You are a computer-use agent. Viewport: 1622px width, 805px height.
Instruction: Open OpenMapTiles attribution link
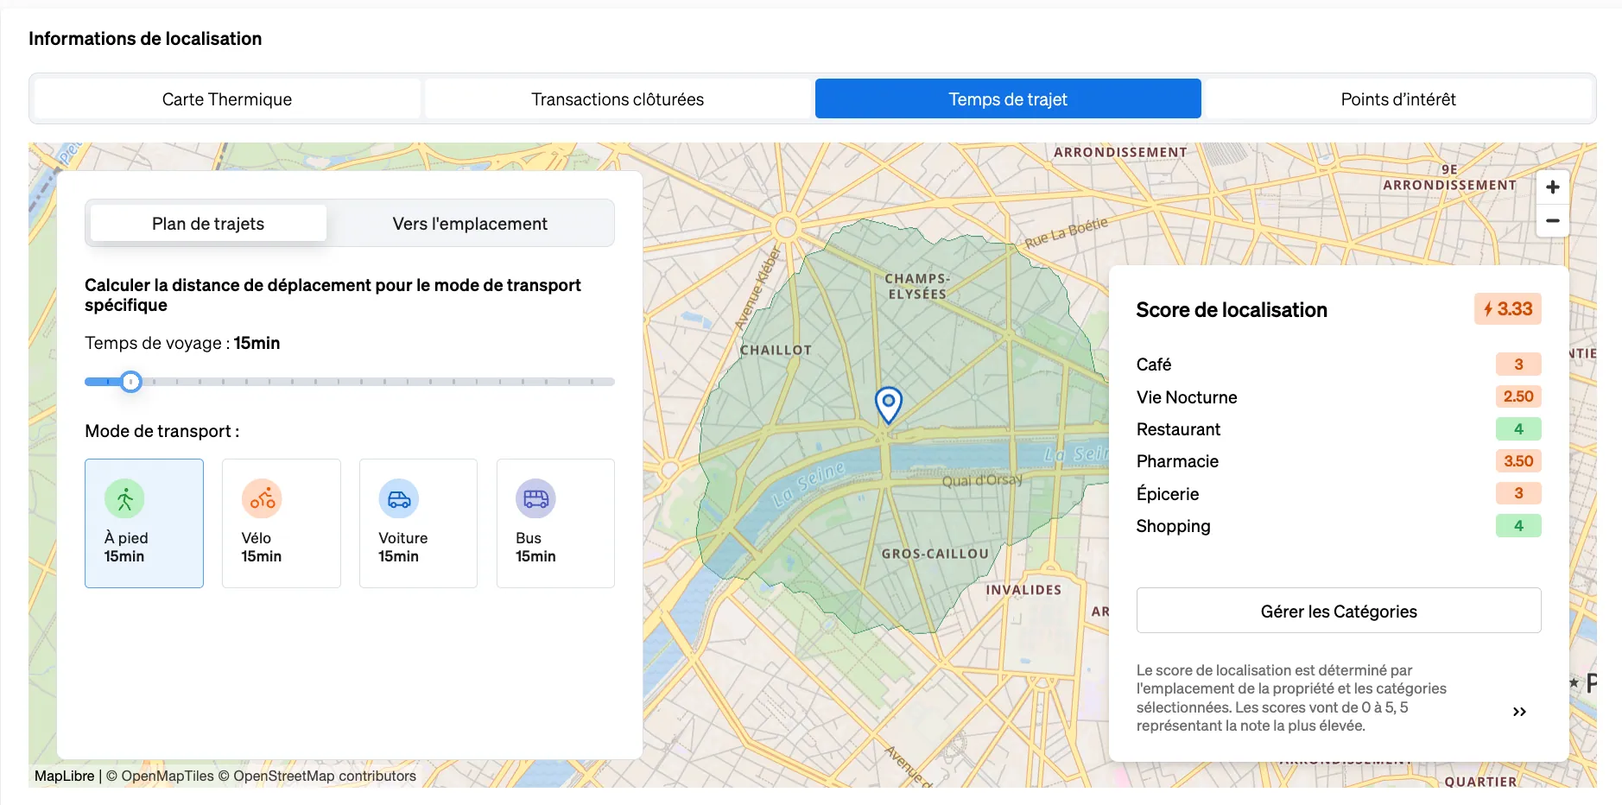(160, 776)
